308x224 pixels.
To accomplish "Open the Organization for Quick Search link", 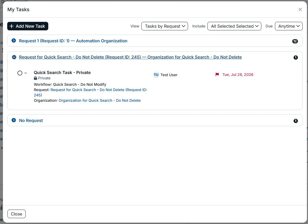I will point(99,100).
